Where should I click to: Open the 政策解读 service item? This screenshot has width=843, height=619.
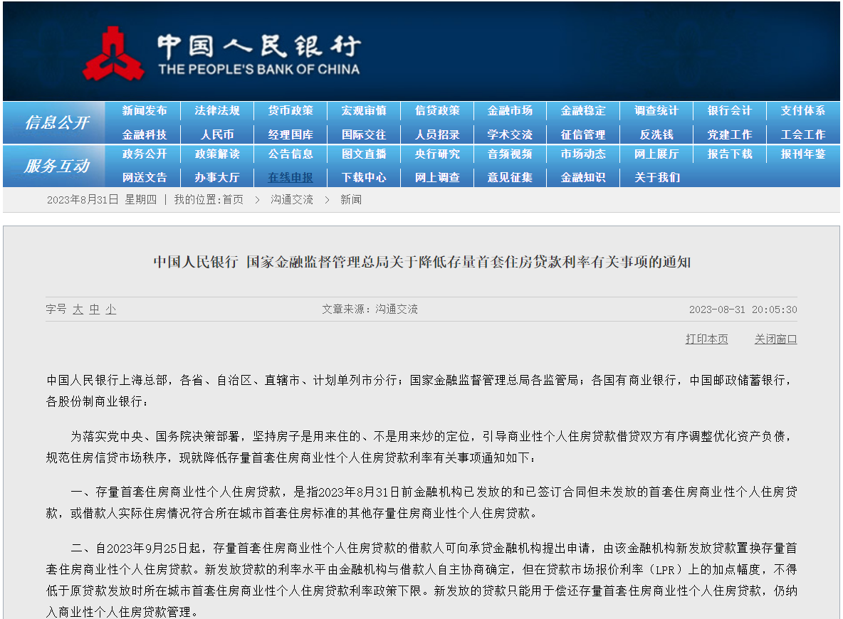click(217, 154)
